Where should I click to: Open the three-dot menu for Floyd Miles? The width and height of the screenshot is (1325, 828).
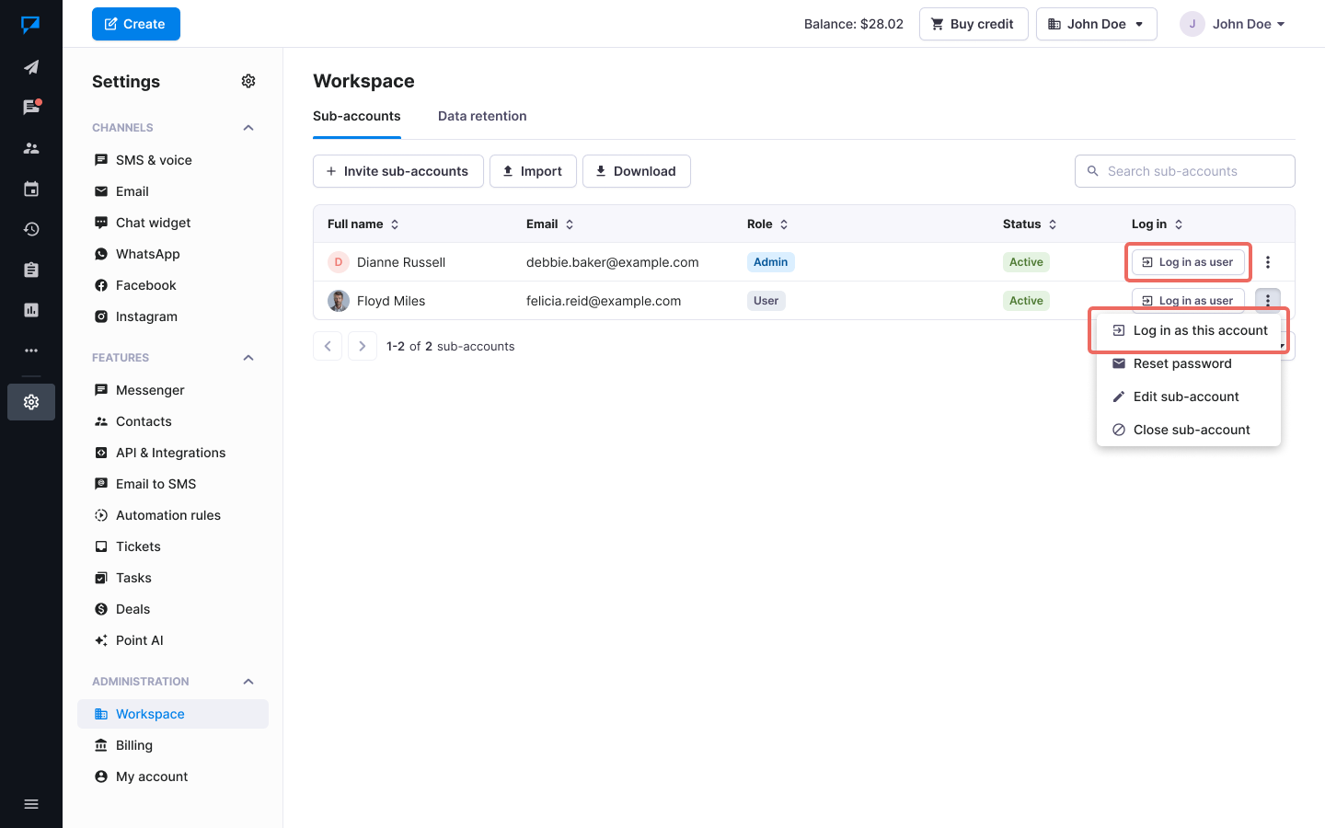click(x=1268, y=300)
